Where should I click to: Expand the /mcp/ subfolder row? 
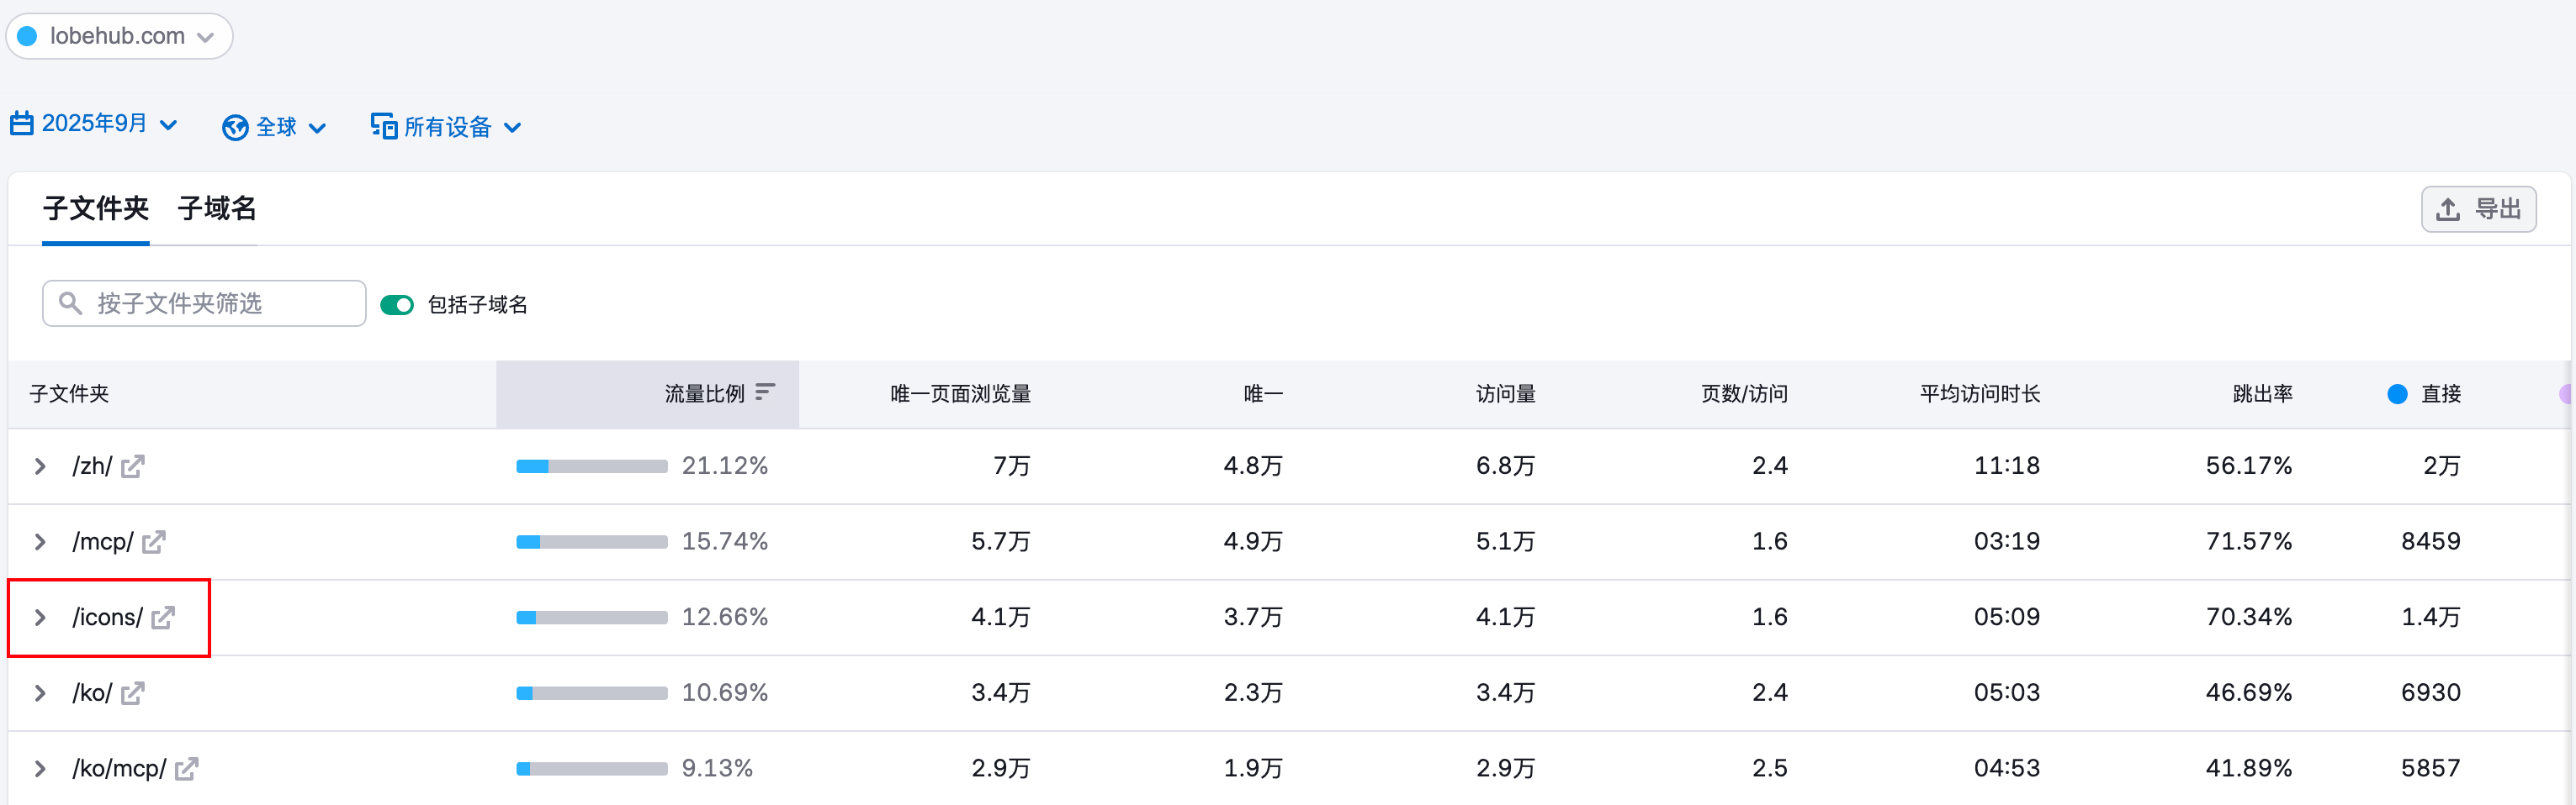pyautogui.click(x=40, y=542)
